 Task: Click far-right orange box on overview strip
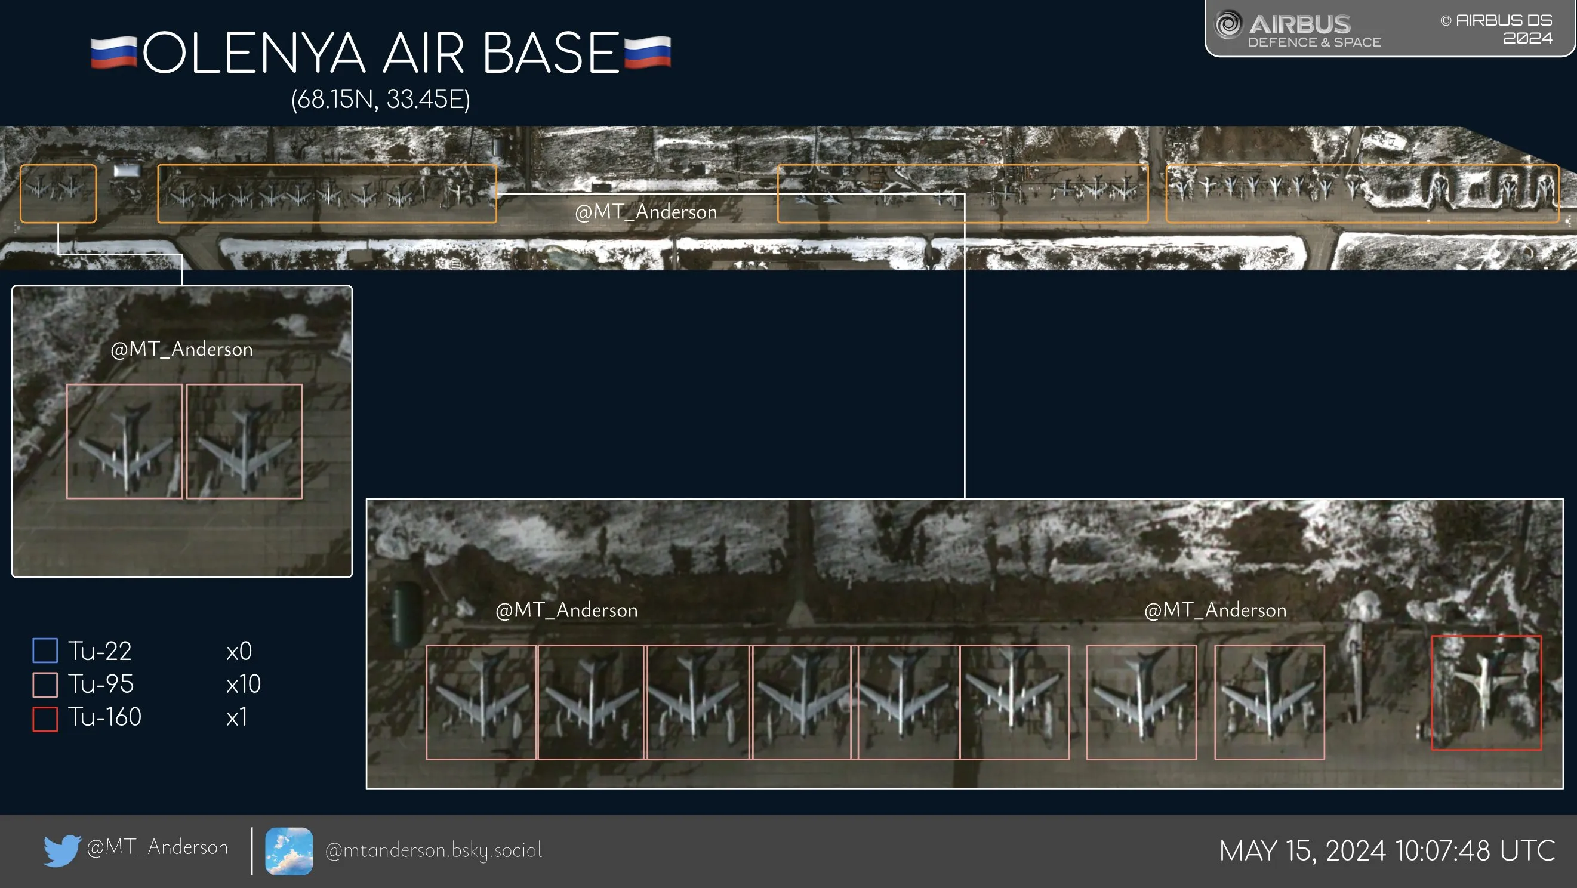(1362, 193)
